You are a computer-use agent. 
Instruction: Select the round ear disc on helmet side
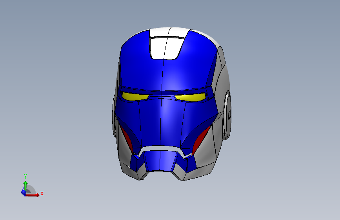(x=227, y=115)
